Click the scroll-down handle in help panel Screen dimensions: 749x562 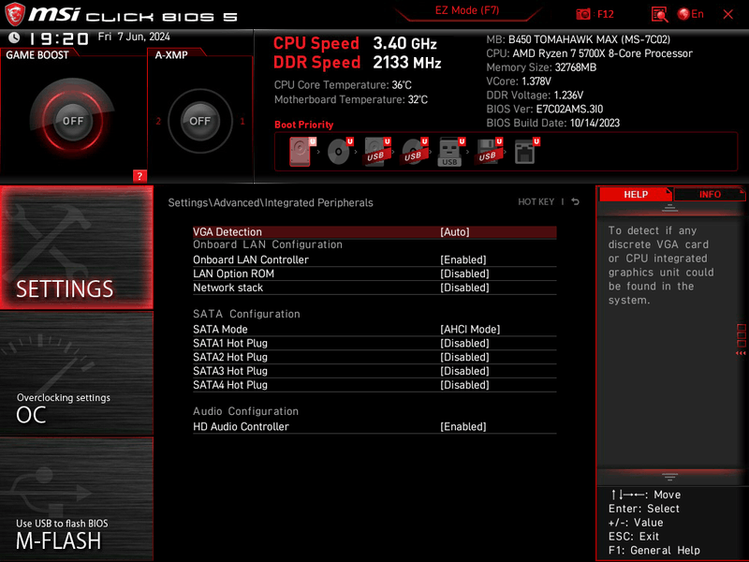click(x=669, y=477)
